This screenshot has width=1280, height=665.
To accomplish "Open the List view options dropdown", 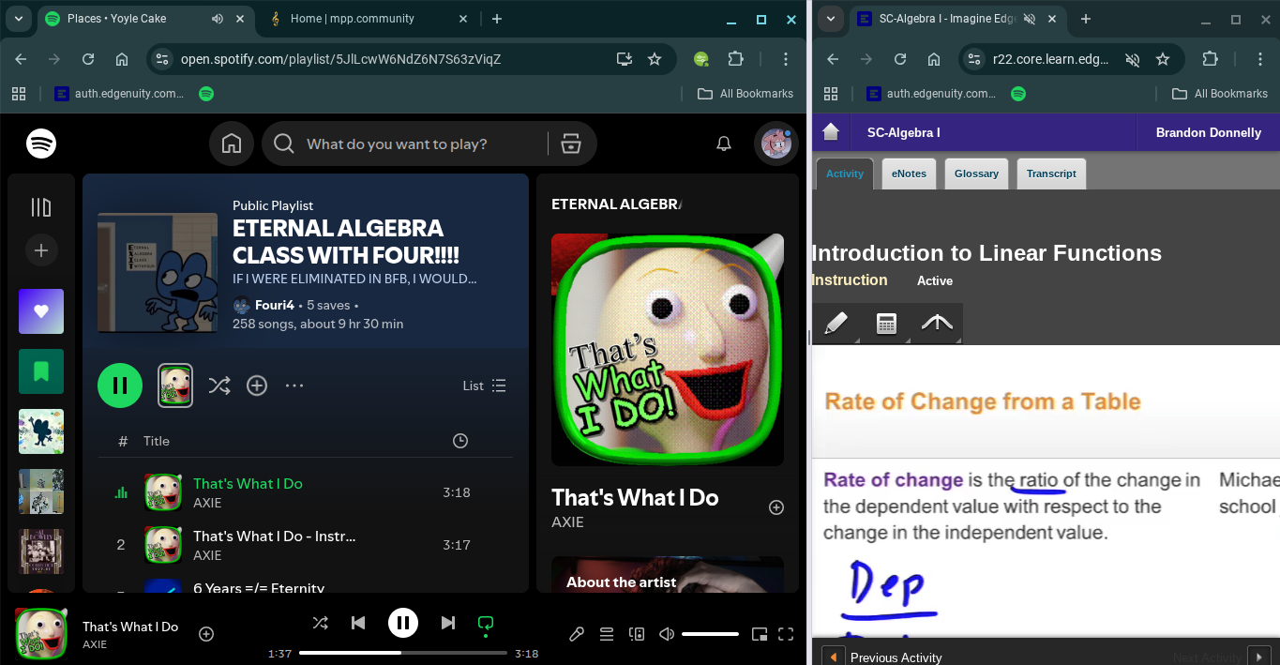I will tap(485, 385).
